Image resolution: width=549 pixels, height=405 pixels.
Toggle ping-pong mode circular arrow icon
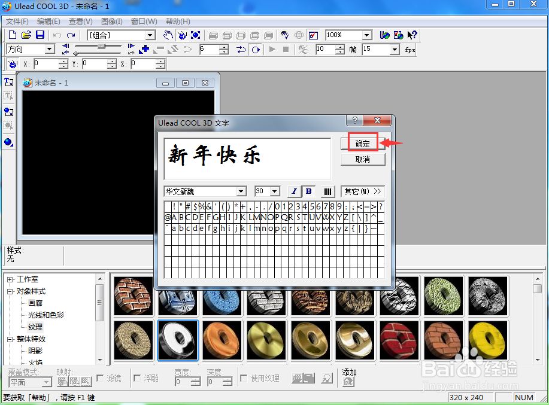[256, 49]
